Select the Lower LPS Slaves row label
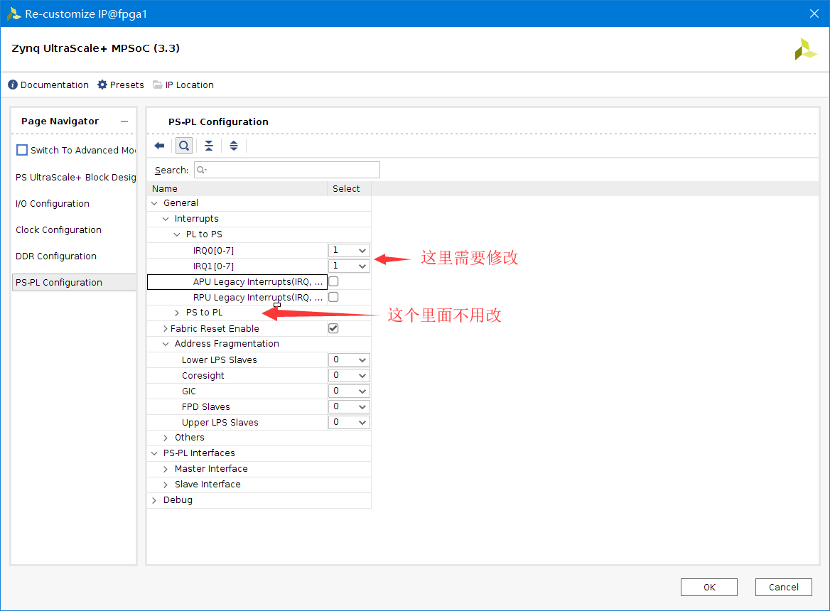The height and width of the screenshot is (611, 830). pos(219,359)
